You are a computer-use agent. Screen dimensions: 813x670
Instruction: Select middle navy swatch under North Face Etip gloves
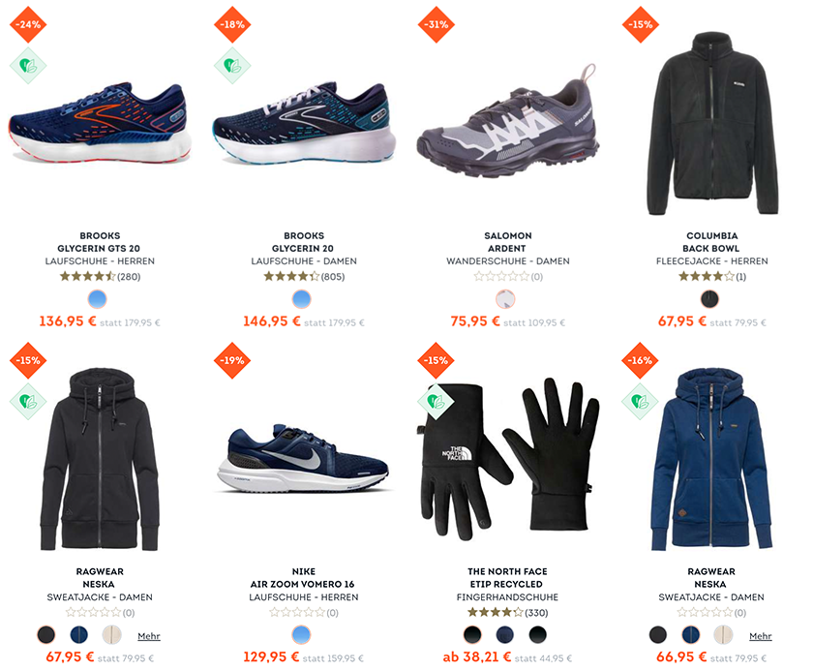click(x=505, y=634)
